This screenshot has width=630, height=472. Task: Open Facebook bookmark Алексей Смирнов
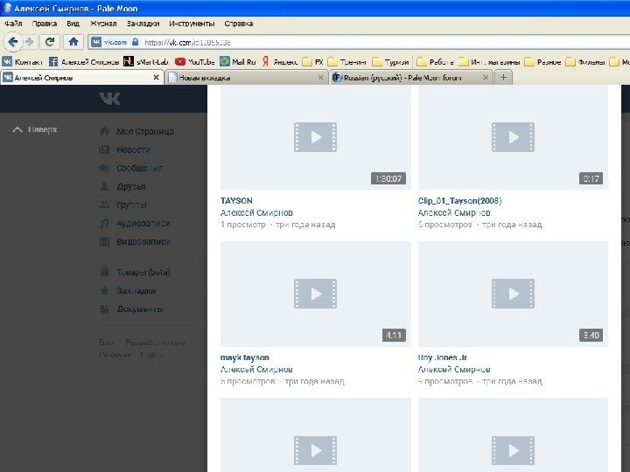84,62
